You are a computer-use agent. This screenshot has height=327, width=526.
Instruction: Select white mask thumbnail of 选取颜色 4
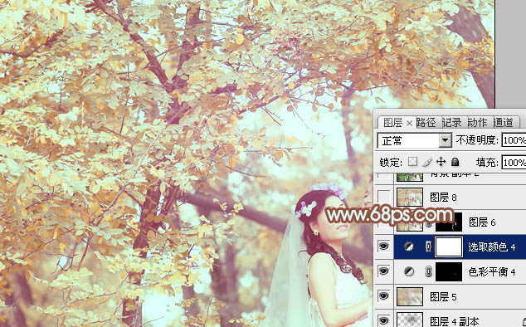click(x=449, y=246)
